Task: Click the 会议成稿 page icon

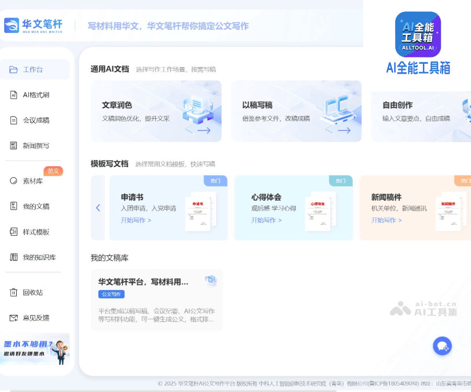Action: 14,120
